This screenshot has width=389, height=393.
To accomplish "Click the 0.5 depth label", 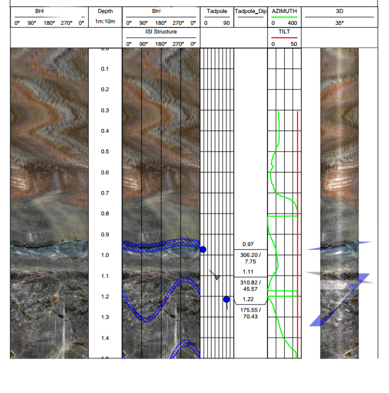I will click(x=105, y=152).
